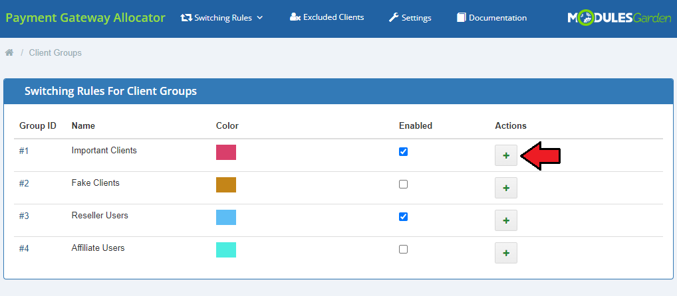The height and width of the screenshot is (296, 677).
Task: Select the Important Clients name cell
Action: coord(104,151)
